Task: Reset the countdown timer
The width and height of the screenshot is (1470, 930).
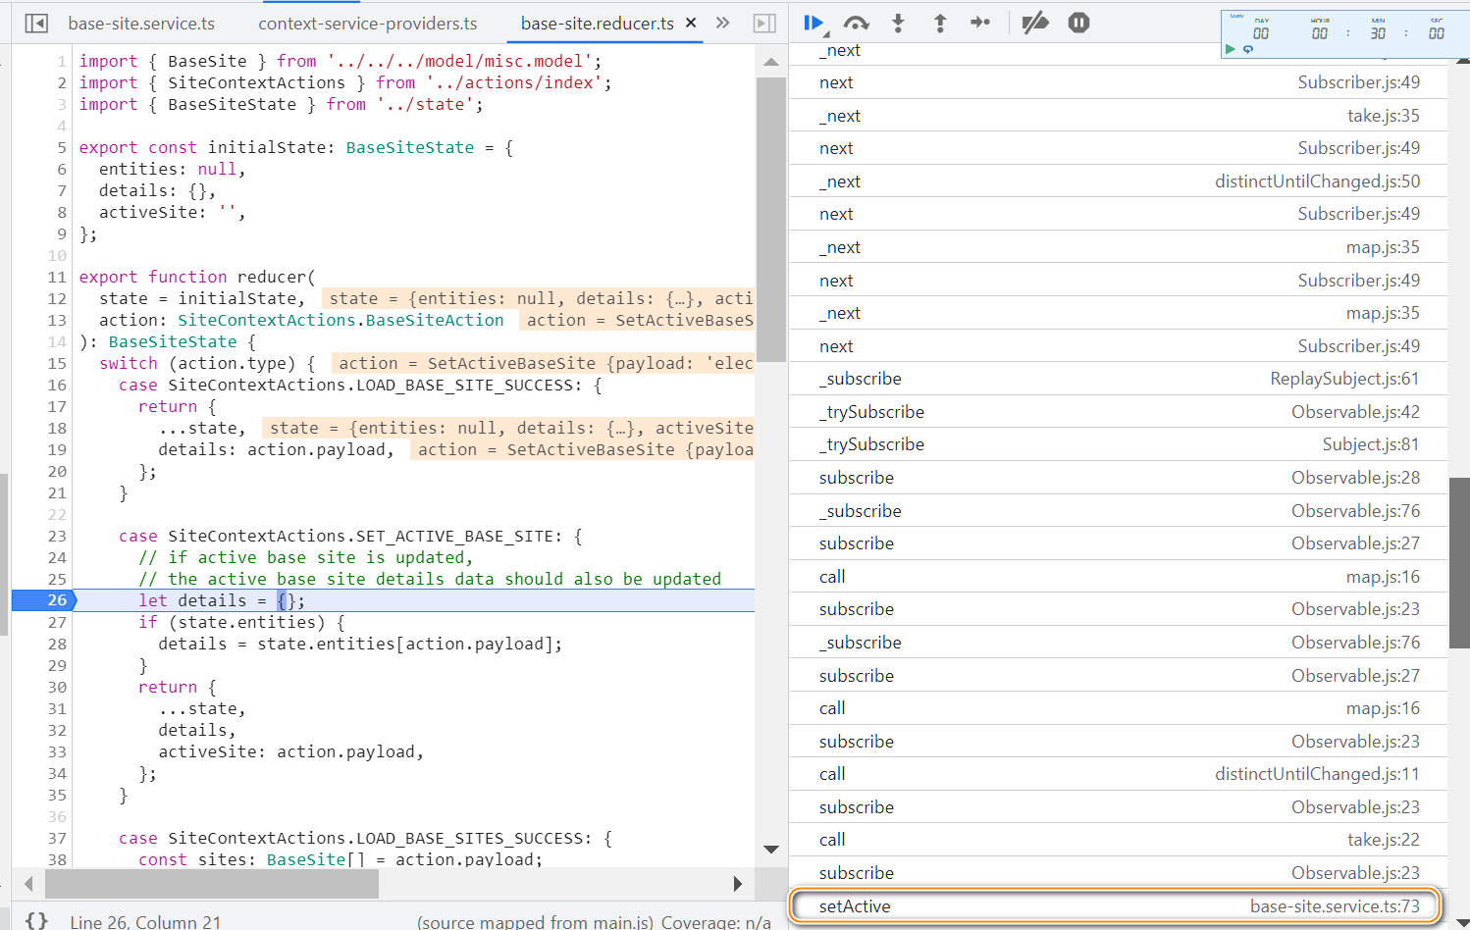Action: (x=1248, y=49)
